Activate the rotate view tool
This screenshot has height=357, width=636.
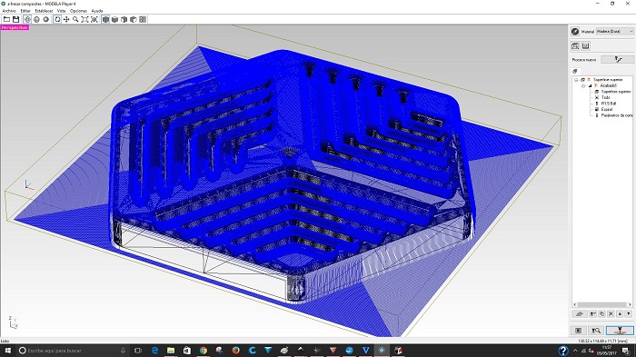[x=57, y=19]
